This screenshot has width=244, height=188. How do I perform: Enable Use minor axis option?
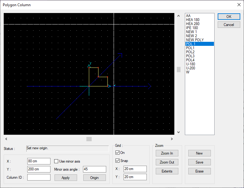coord(56,161)
